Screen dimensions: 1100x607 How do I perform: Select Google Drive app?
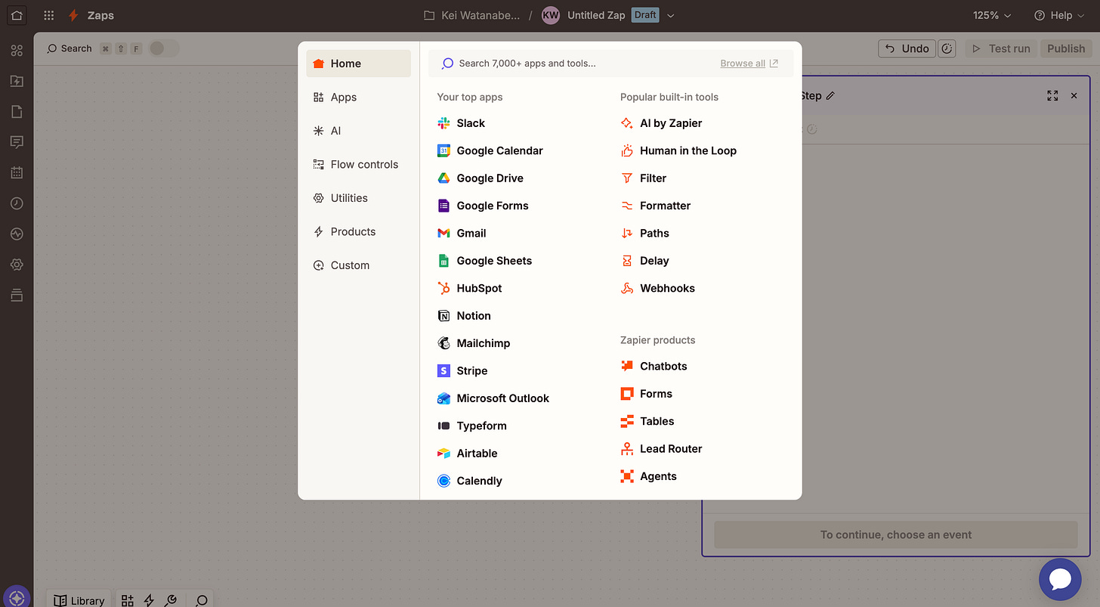(x=480, y=178)
